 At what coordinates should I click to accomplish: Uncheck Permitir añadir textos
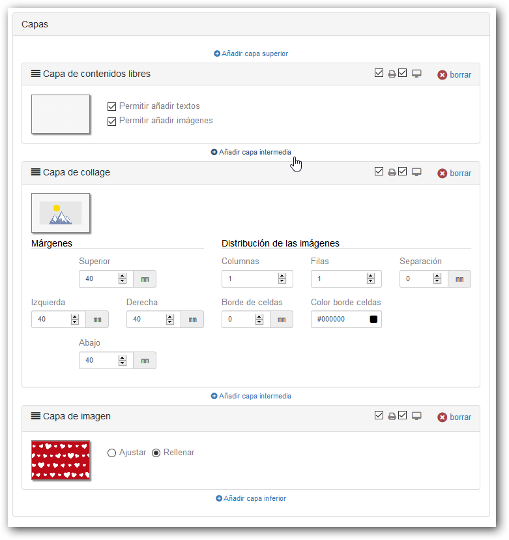112,106
